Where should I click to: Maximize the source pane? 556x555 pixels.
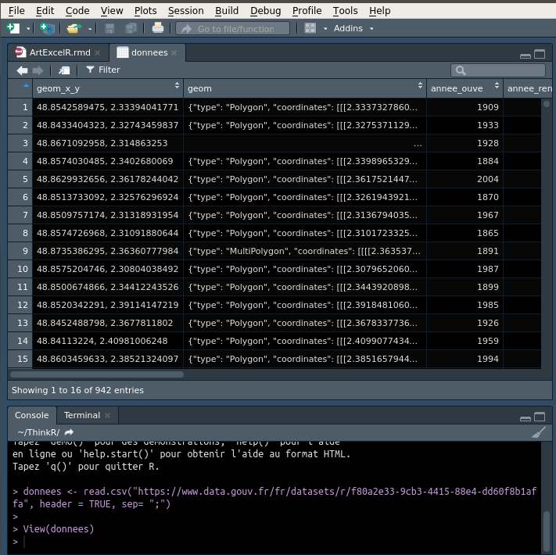click(540, 54)
